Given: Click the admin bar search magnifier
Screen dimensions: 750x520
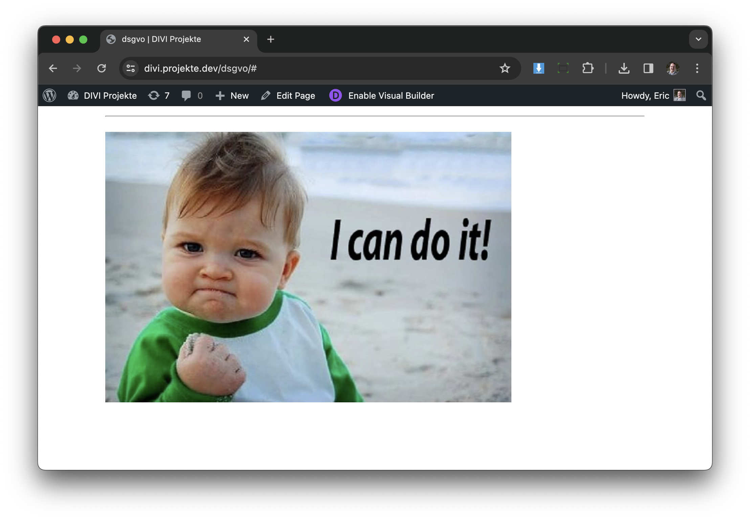Looking at the screenshot, I should pyautogui.click(x=701, y=96).
